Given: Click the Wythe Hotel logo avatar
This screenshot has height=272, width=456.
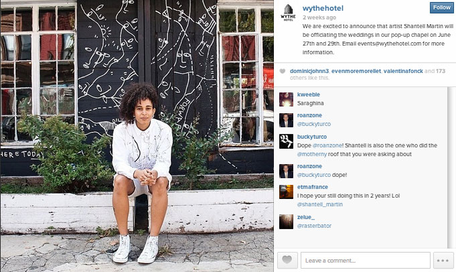Looking at the screenshot, I should coord(288,13).
